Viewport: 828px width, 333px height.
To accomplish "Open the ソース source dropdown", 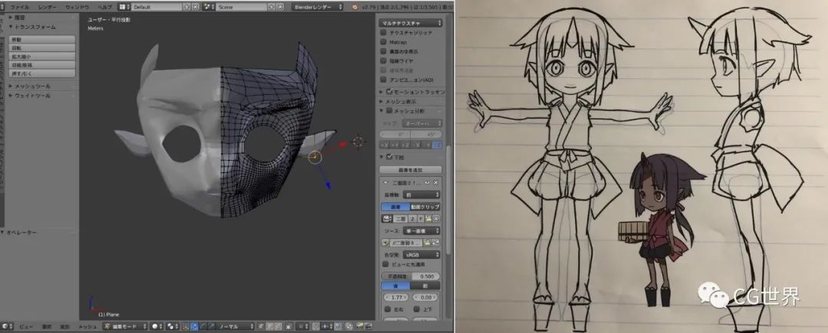I will [x=422, y=231].
